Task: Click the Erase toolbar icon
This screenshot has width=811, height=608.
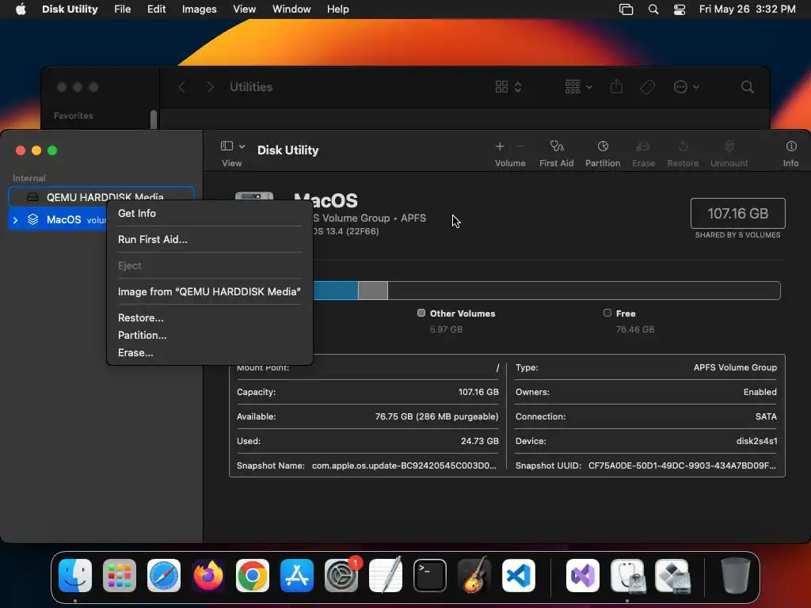Action: (x=643, y=146)
